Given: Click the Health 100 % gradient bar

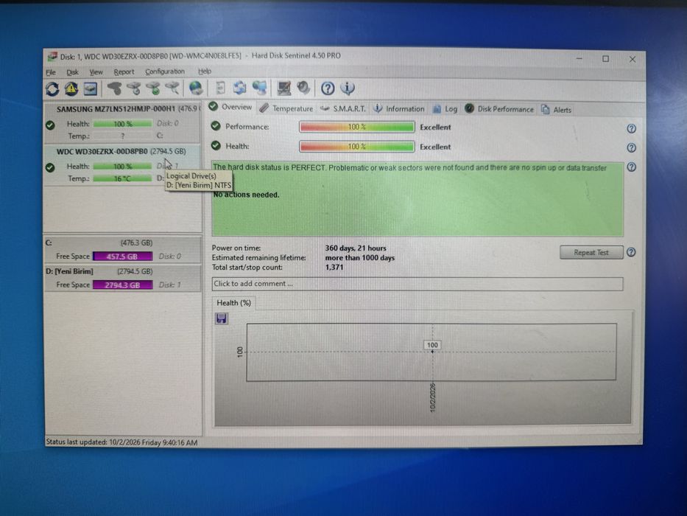Looking at the screenshot, I should coord(356,147).
